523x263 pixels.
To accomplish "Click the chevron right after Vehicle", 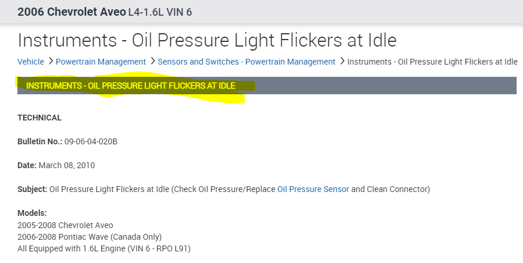I will click(51, 61).
